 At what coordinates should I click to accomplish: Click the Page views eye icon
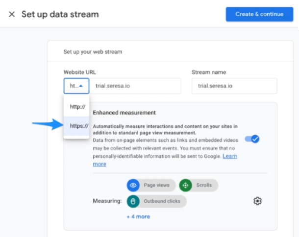pos(133,185)
